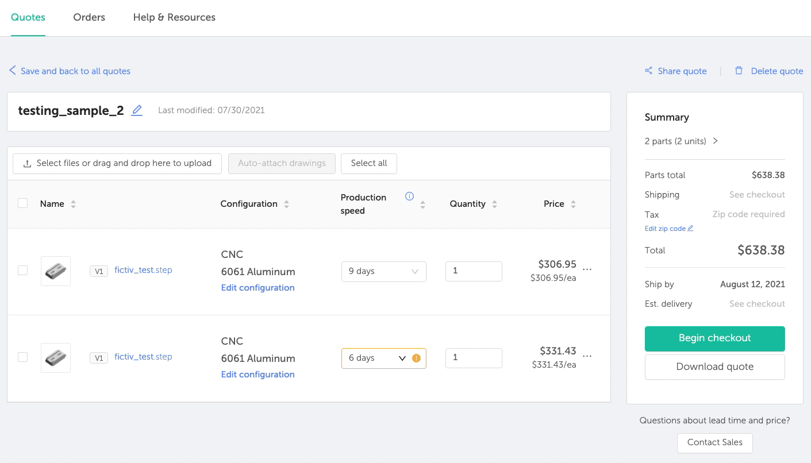The width and height of the screenshot is (811, 463).
Task: Click the second part's thumbnail image
Action: pos(56,358)
